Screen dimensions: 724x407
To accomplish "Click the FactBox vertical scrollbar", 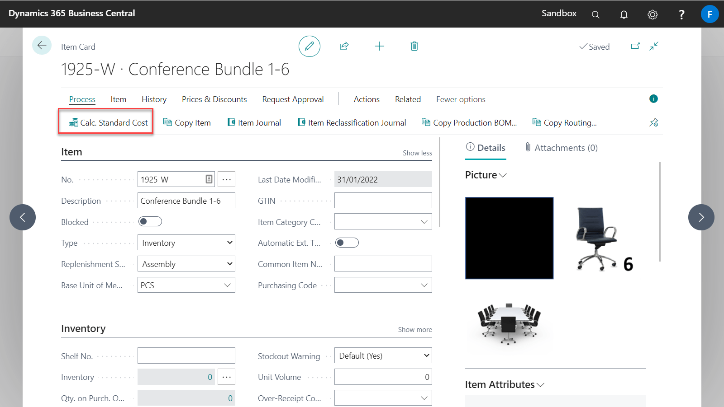I will coord(660,211).
